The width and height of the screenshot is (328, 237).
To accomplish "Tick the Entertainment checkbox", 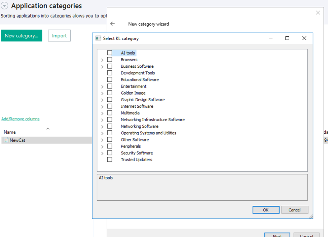I will click(110, 86).
